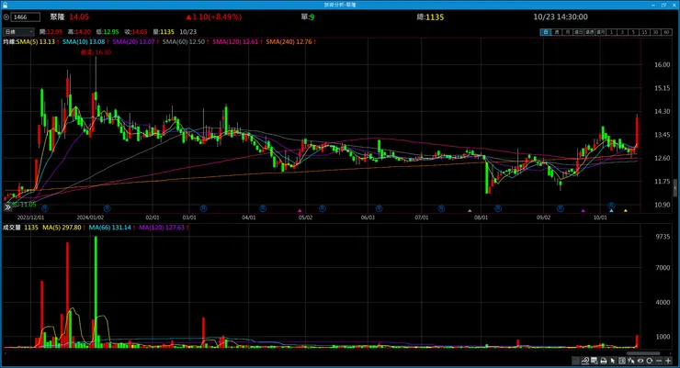Click the SMA(10) 13.08 label
This screenshot has width=680, height=368.
click(84, 42)
